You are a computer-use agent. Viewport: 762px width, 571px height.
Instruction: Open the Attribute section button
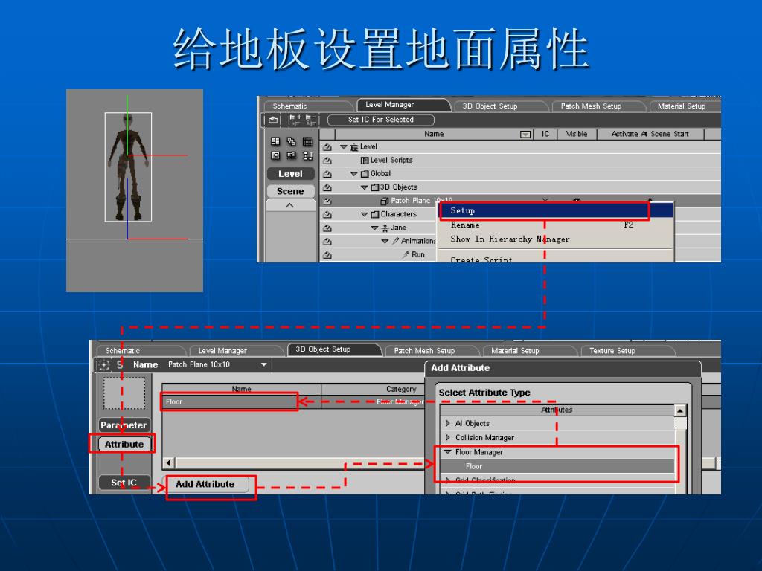(x=124, y=445)
